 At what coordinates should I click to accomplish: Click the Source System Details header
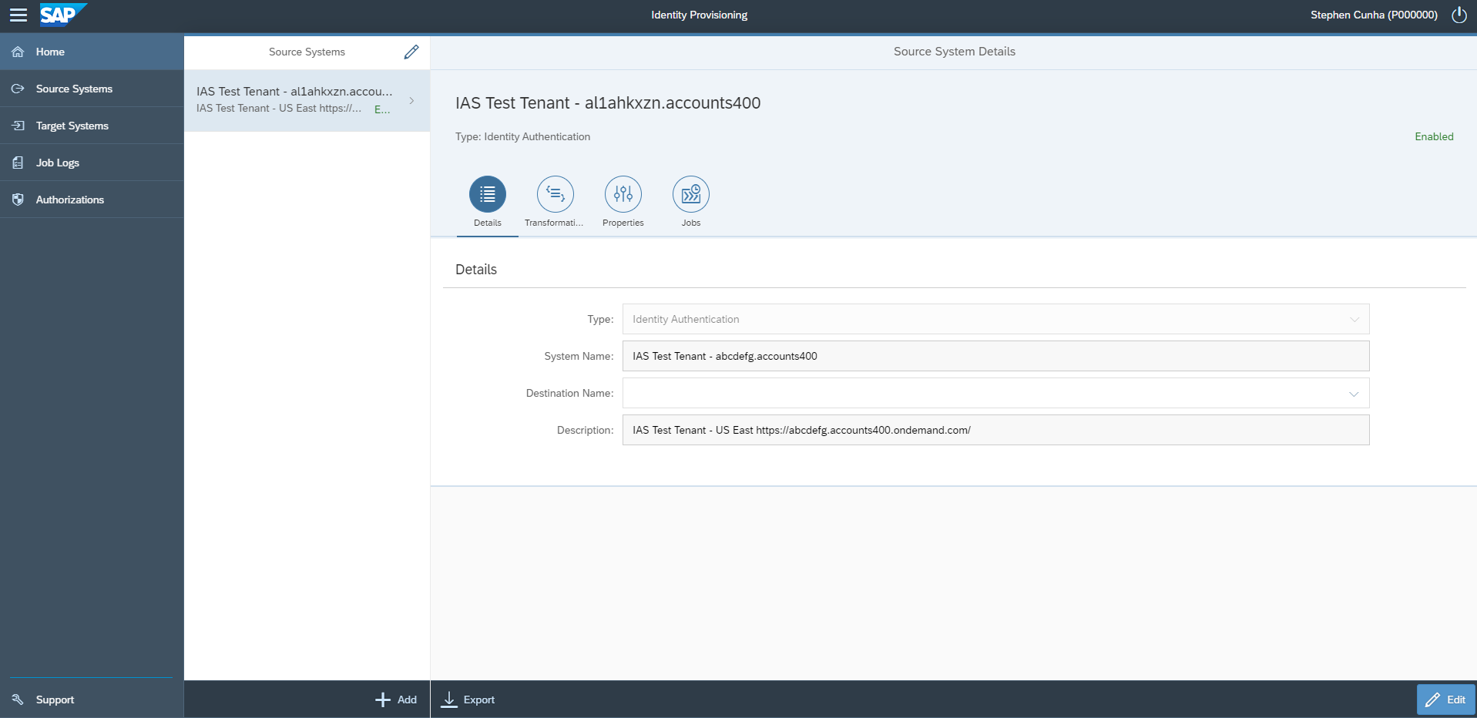pos(954,52)
